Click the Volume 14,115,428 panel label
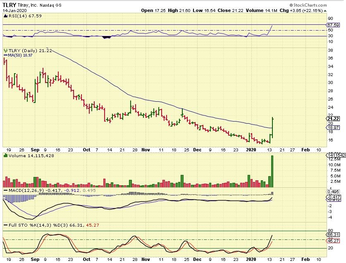Image resolution: width=346 pixels, height=263 pixels. (31, 155)
